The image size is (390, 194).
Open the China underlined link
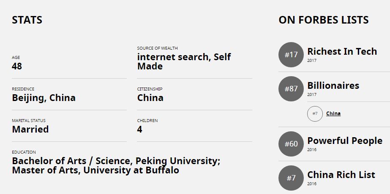333,114
